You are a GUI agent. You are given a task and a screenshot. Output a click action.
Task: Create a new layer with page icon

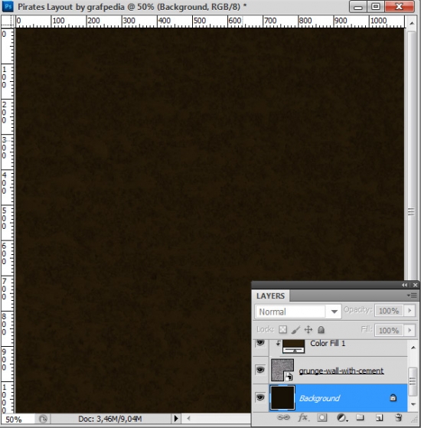pyautogui.click(x=379, y=417)
